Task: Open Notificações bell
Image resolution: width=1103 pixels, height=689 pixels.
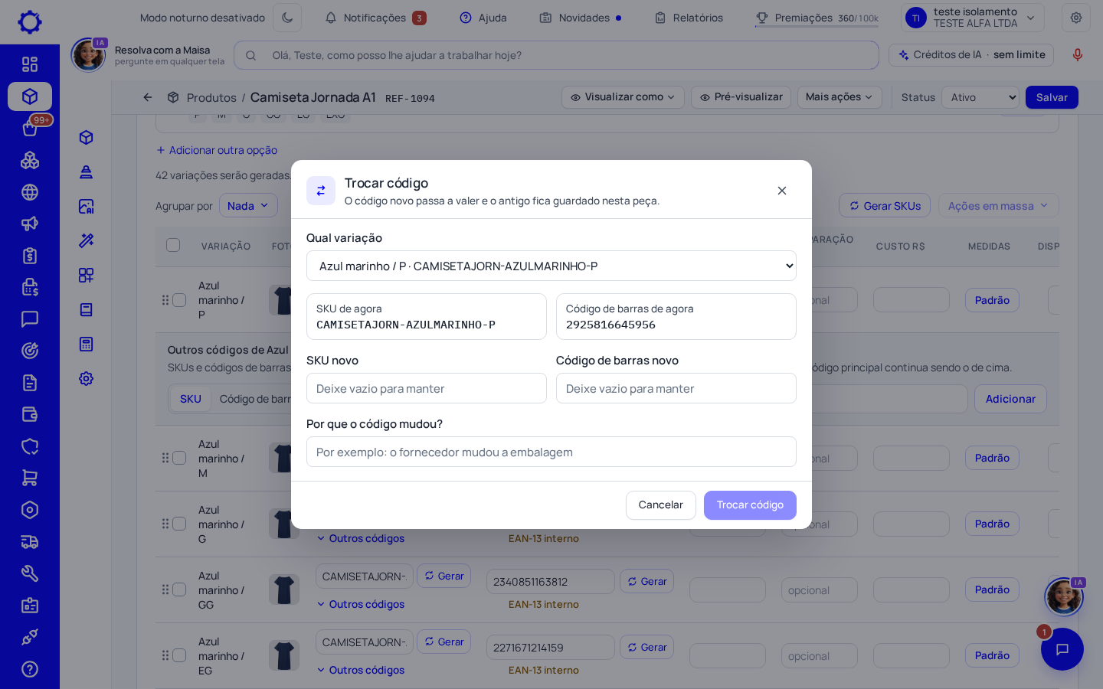Action: click(375, 18)
